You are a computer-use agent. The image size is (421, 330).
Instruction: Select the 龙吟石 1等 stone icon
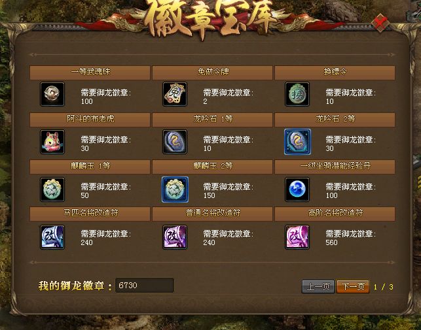(175, 142)
